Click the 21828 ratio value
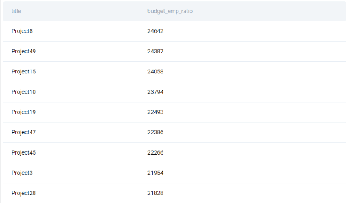 point(155,193)
